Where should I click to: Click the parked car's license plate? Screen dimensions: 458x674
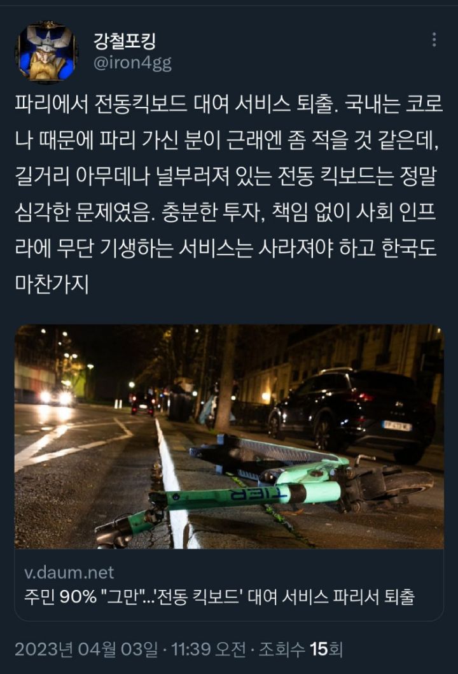pos(396,426)
